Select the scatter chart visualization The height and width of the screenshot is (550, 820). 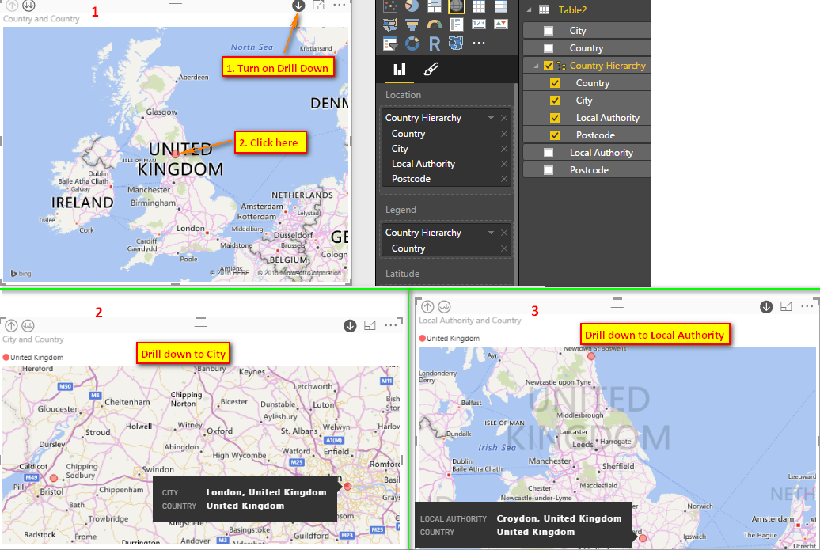point(390,6)
